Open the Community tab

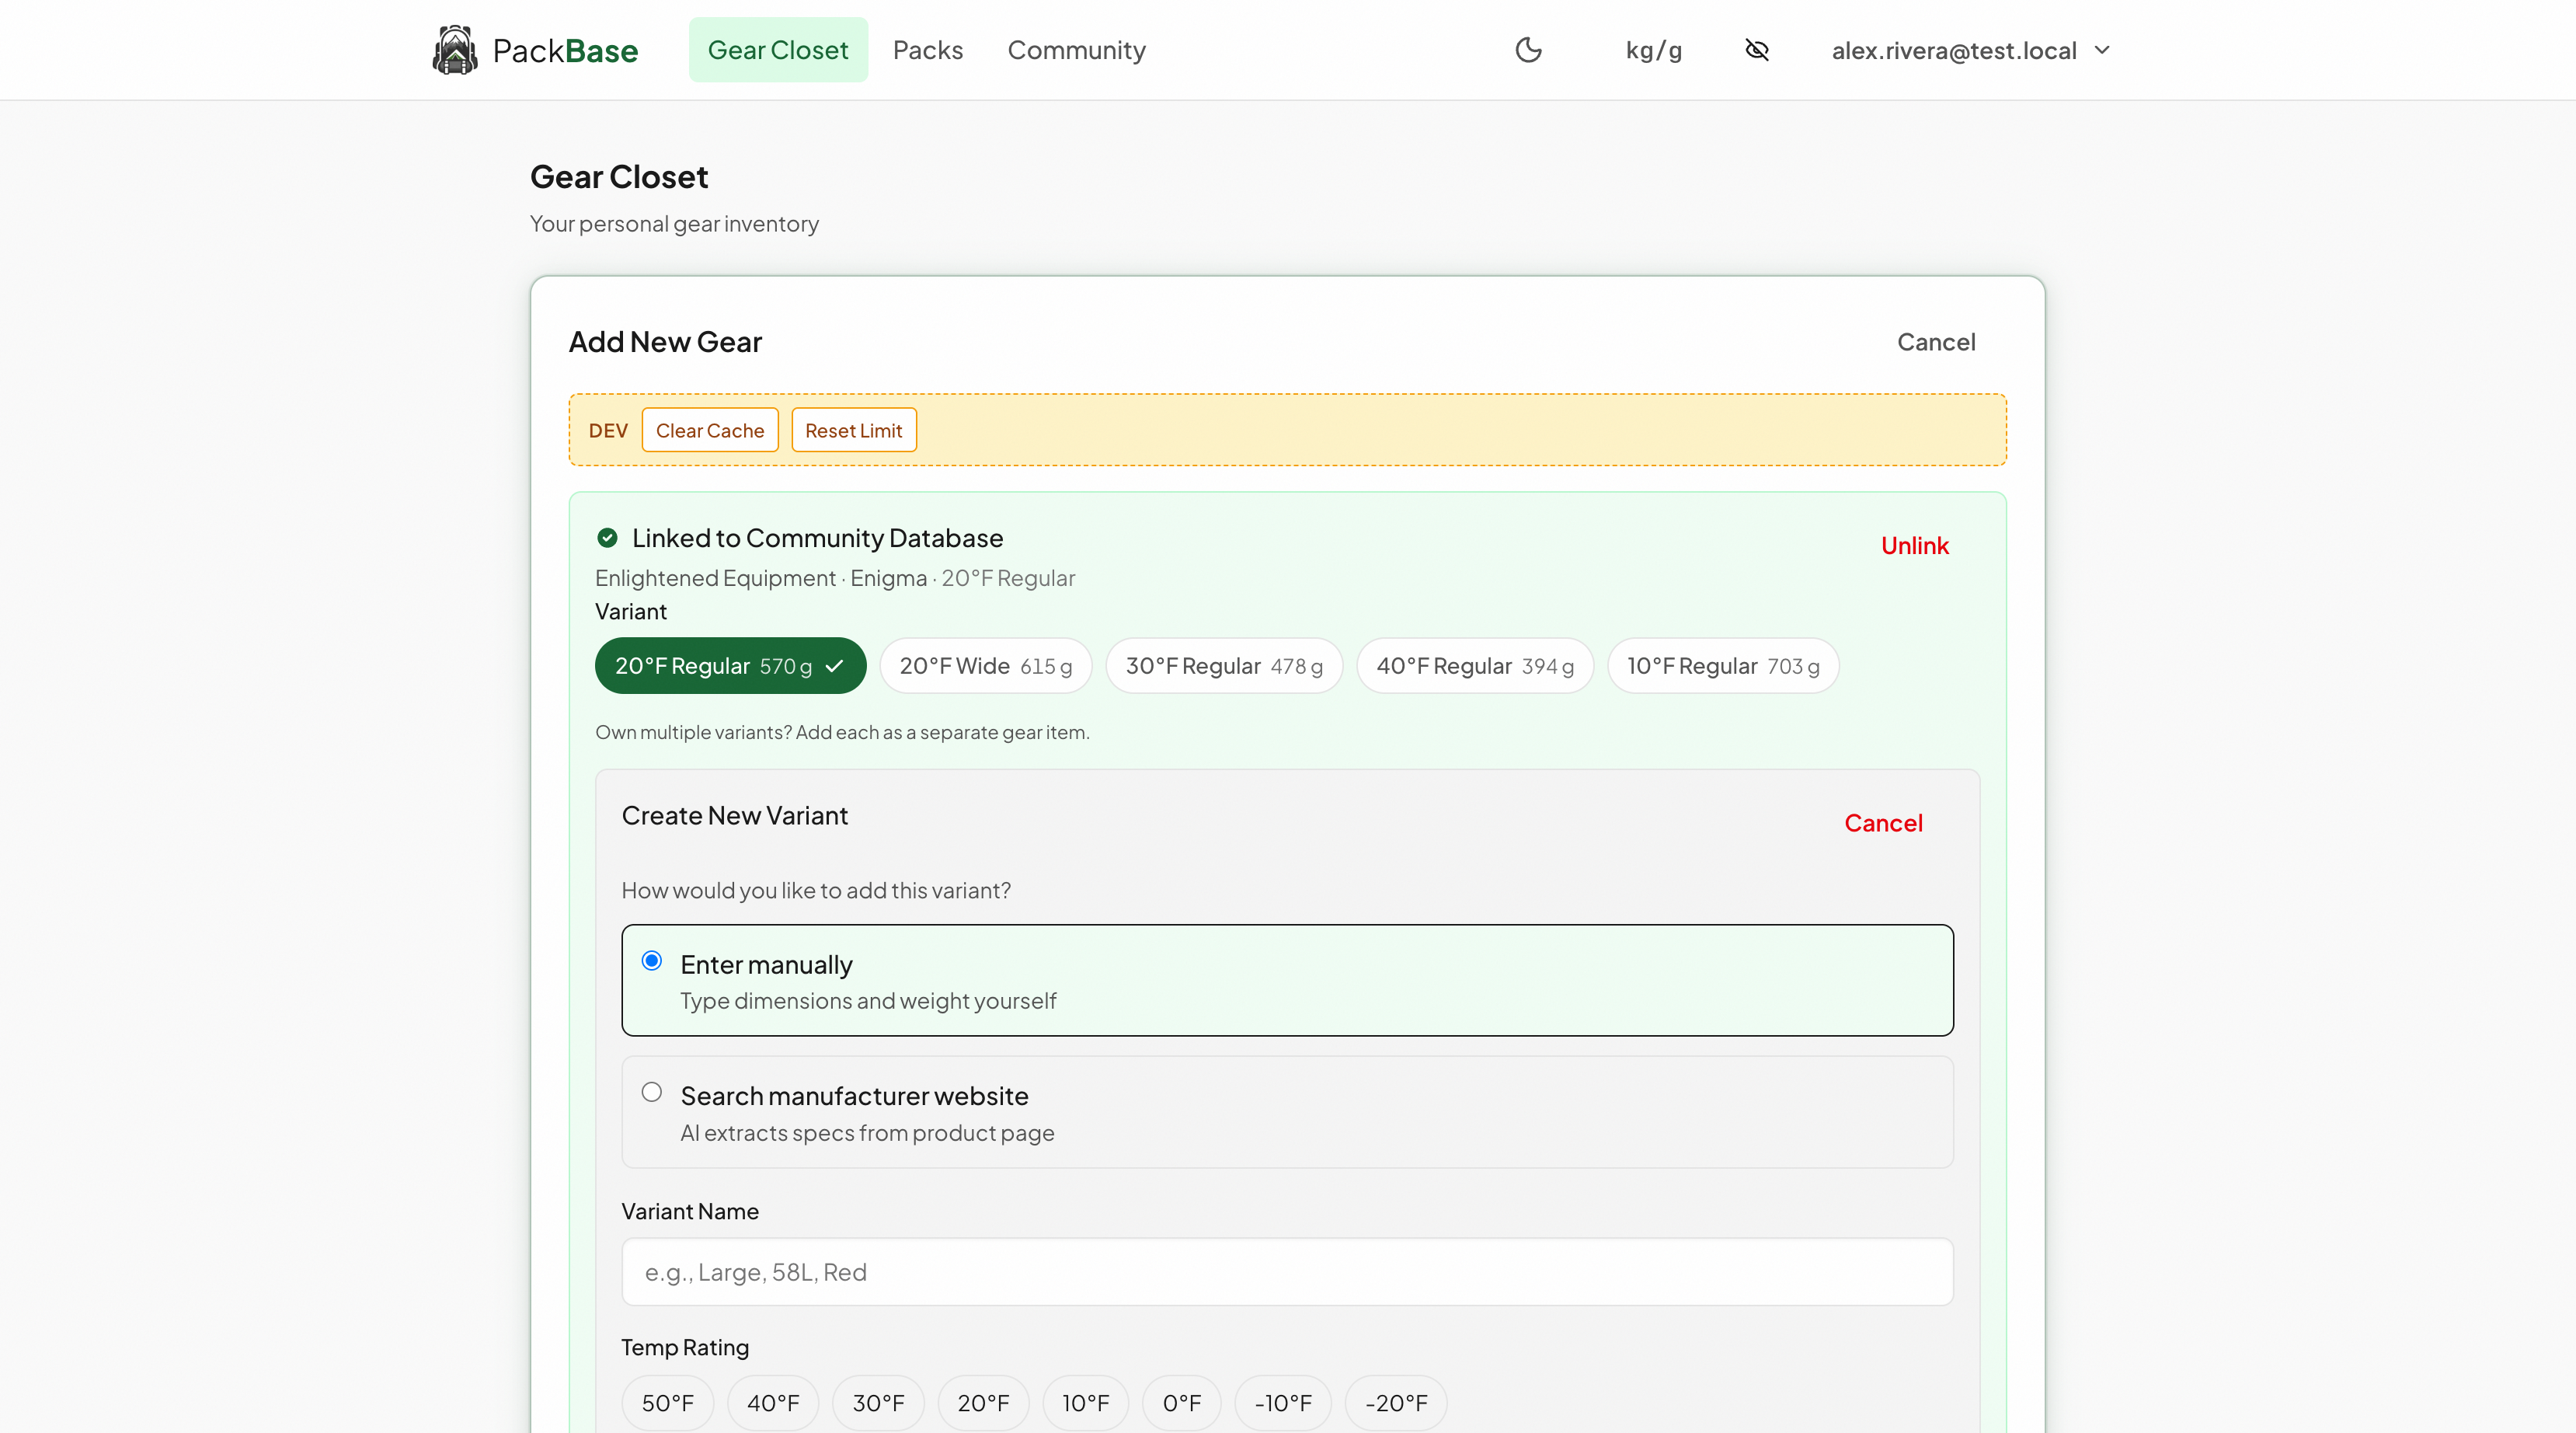tap(1076, 50)
